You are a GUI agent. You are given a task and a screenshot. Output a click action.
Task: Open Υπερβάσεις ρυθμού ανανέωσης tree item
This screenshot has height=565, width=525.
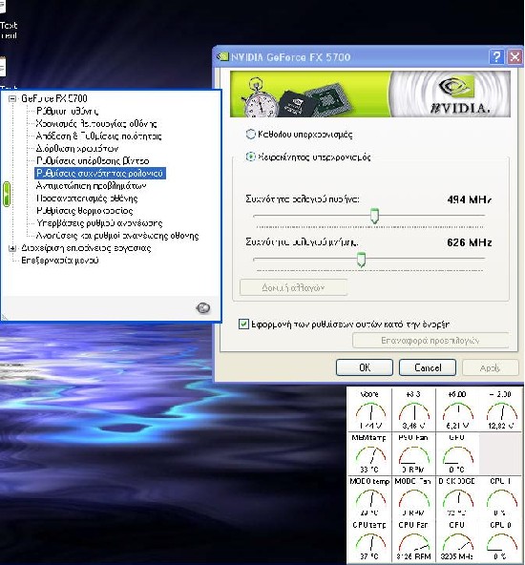pyautogui.click(x=99, y=223)
